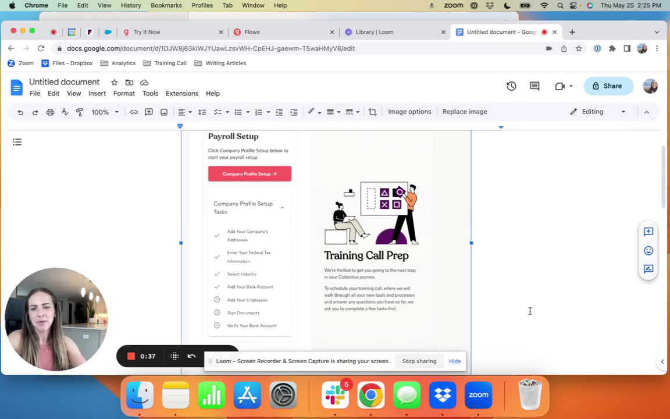This screenshot has height=419, width=670.
Task: Select the Crop image tool
Action: click(x=373, y=112)
